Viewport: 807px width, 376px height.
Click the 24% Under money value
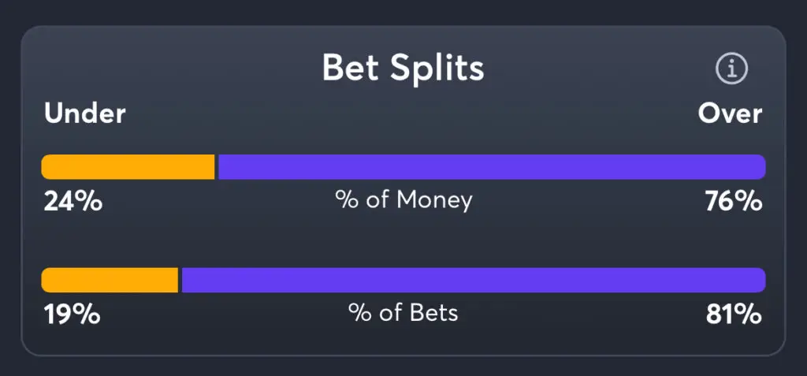pyautogui.click(x=73, y=202)
